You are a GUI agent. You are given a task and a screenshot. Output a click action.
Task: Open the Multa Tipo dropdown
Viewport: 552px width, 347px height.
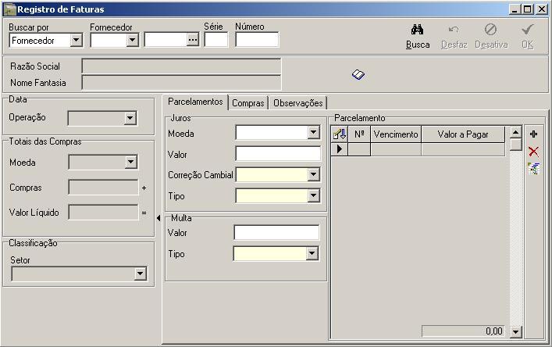312,254
